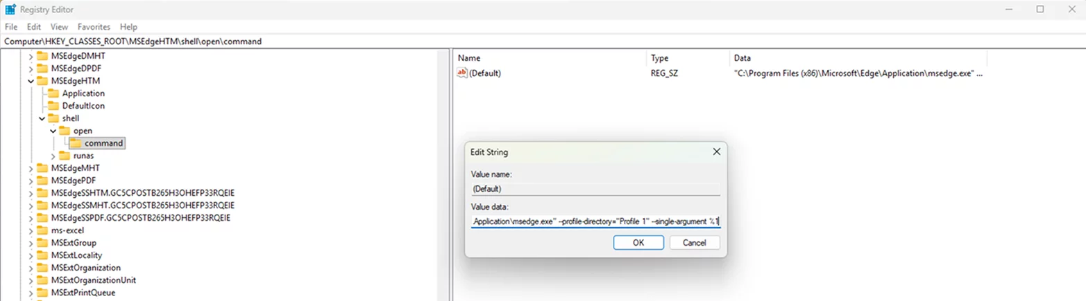The height and width of the screenshot is (301, 1086).
Task: Close the Edit String dialog with X
Action: tap(716, 152)
